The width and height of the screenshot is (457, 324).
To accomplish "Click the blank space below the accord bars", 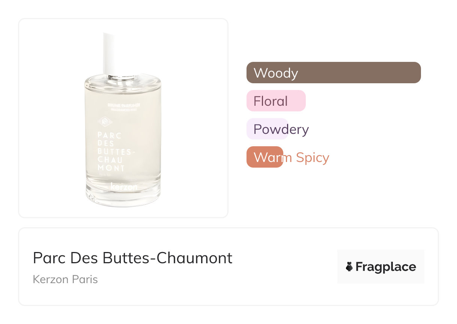I will (333, 195).
